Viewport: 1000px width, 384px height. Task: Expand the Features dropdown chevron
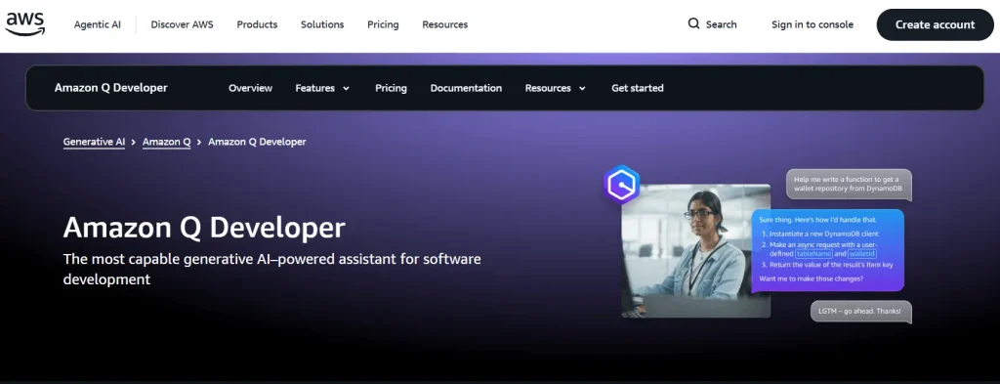(347, 89)
